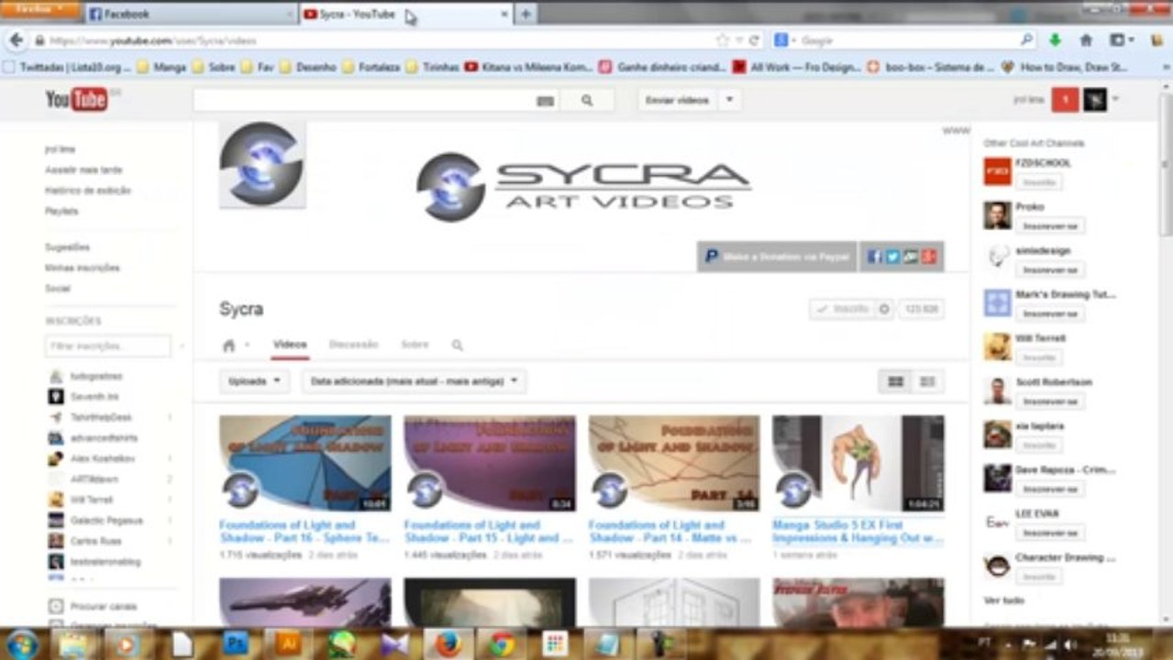The width and height of the screenshot is (1173, 660).
Task: Click Minhas inscrições in sidebar
Action: [x=83, y=268]
